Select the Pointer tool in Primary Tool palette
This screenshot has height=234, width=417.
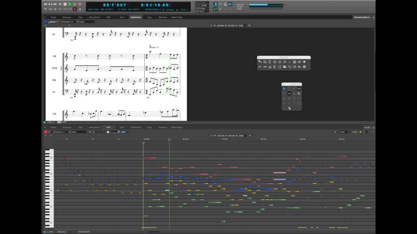click(x=284, y=88)
